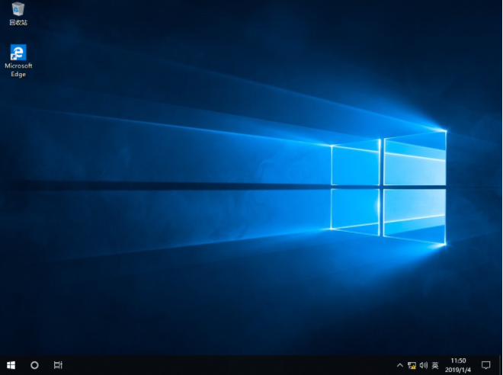
Task: Select the Microsoft Edge shortcut icon
Action: coord(18,52)
